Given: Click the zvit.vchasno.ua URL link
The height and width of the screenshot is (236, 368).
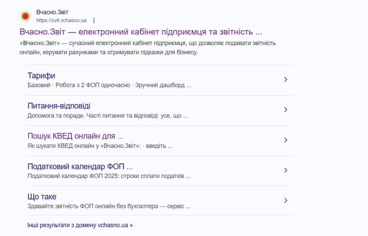Looking at the screenshot, I should pyautogui.click(x=61, y=20).
